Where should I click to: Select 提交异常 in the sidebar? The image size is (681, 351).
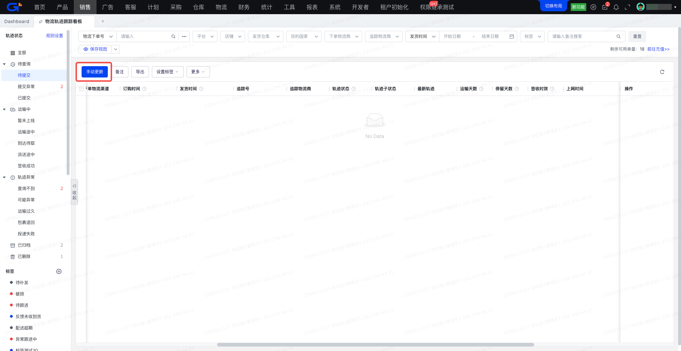26,87
